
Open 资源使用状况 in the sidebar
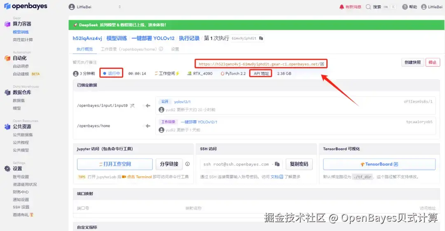pos(25,184)
